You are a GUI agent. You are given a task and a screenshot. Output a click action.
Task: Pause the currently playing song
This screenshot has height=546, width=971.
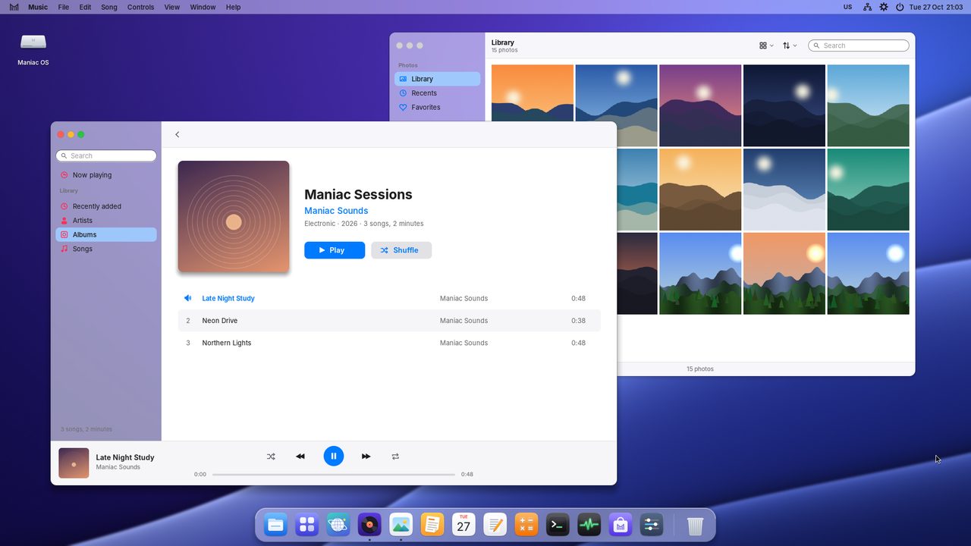[334, 456]
